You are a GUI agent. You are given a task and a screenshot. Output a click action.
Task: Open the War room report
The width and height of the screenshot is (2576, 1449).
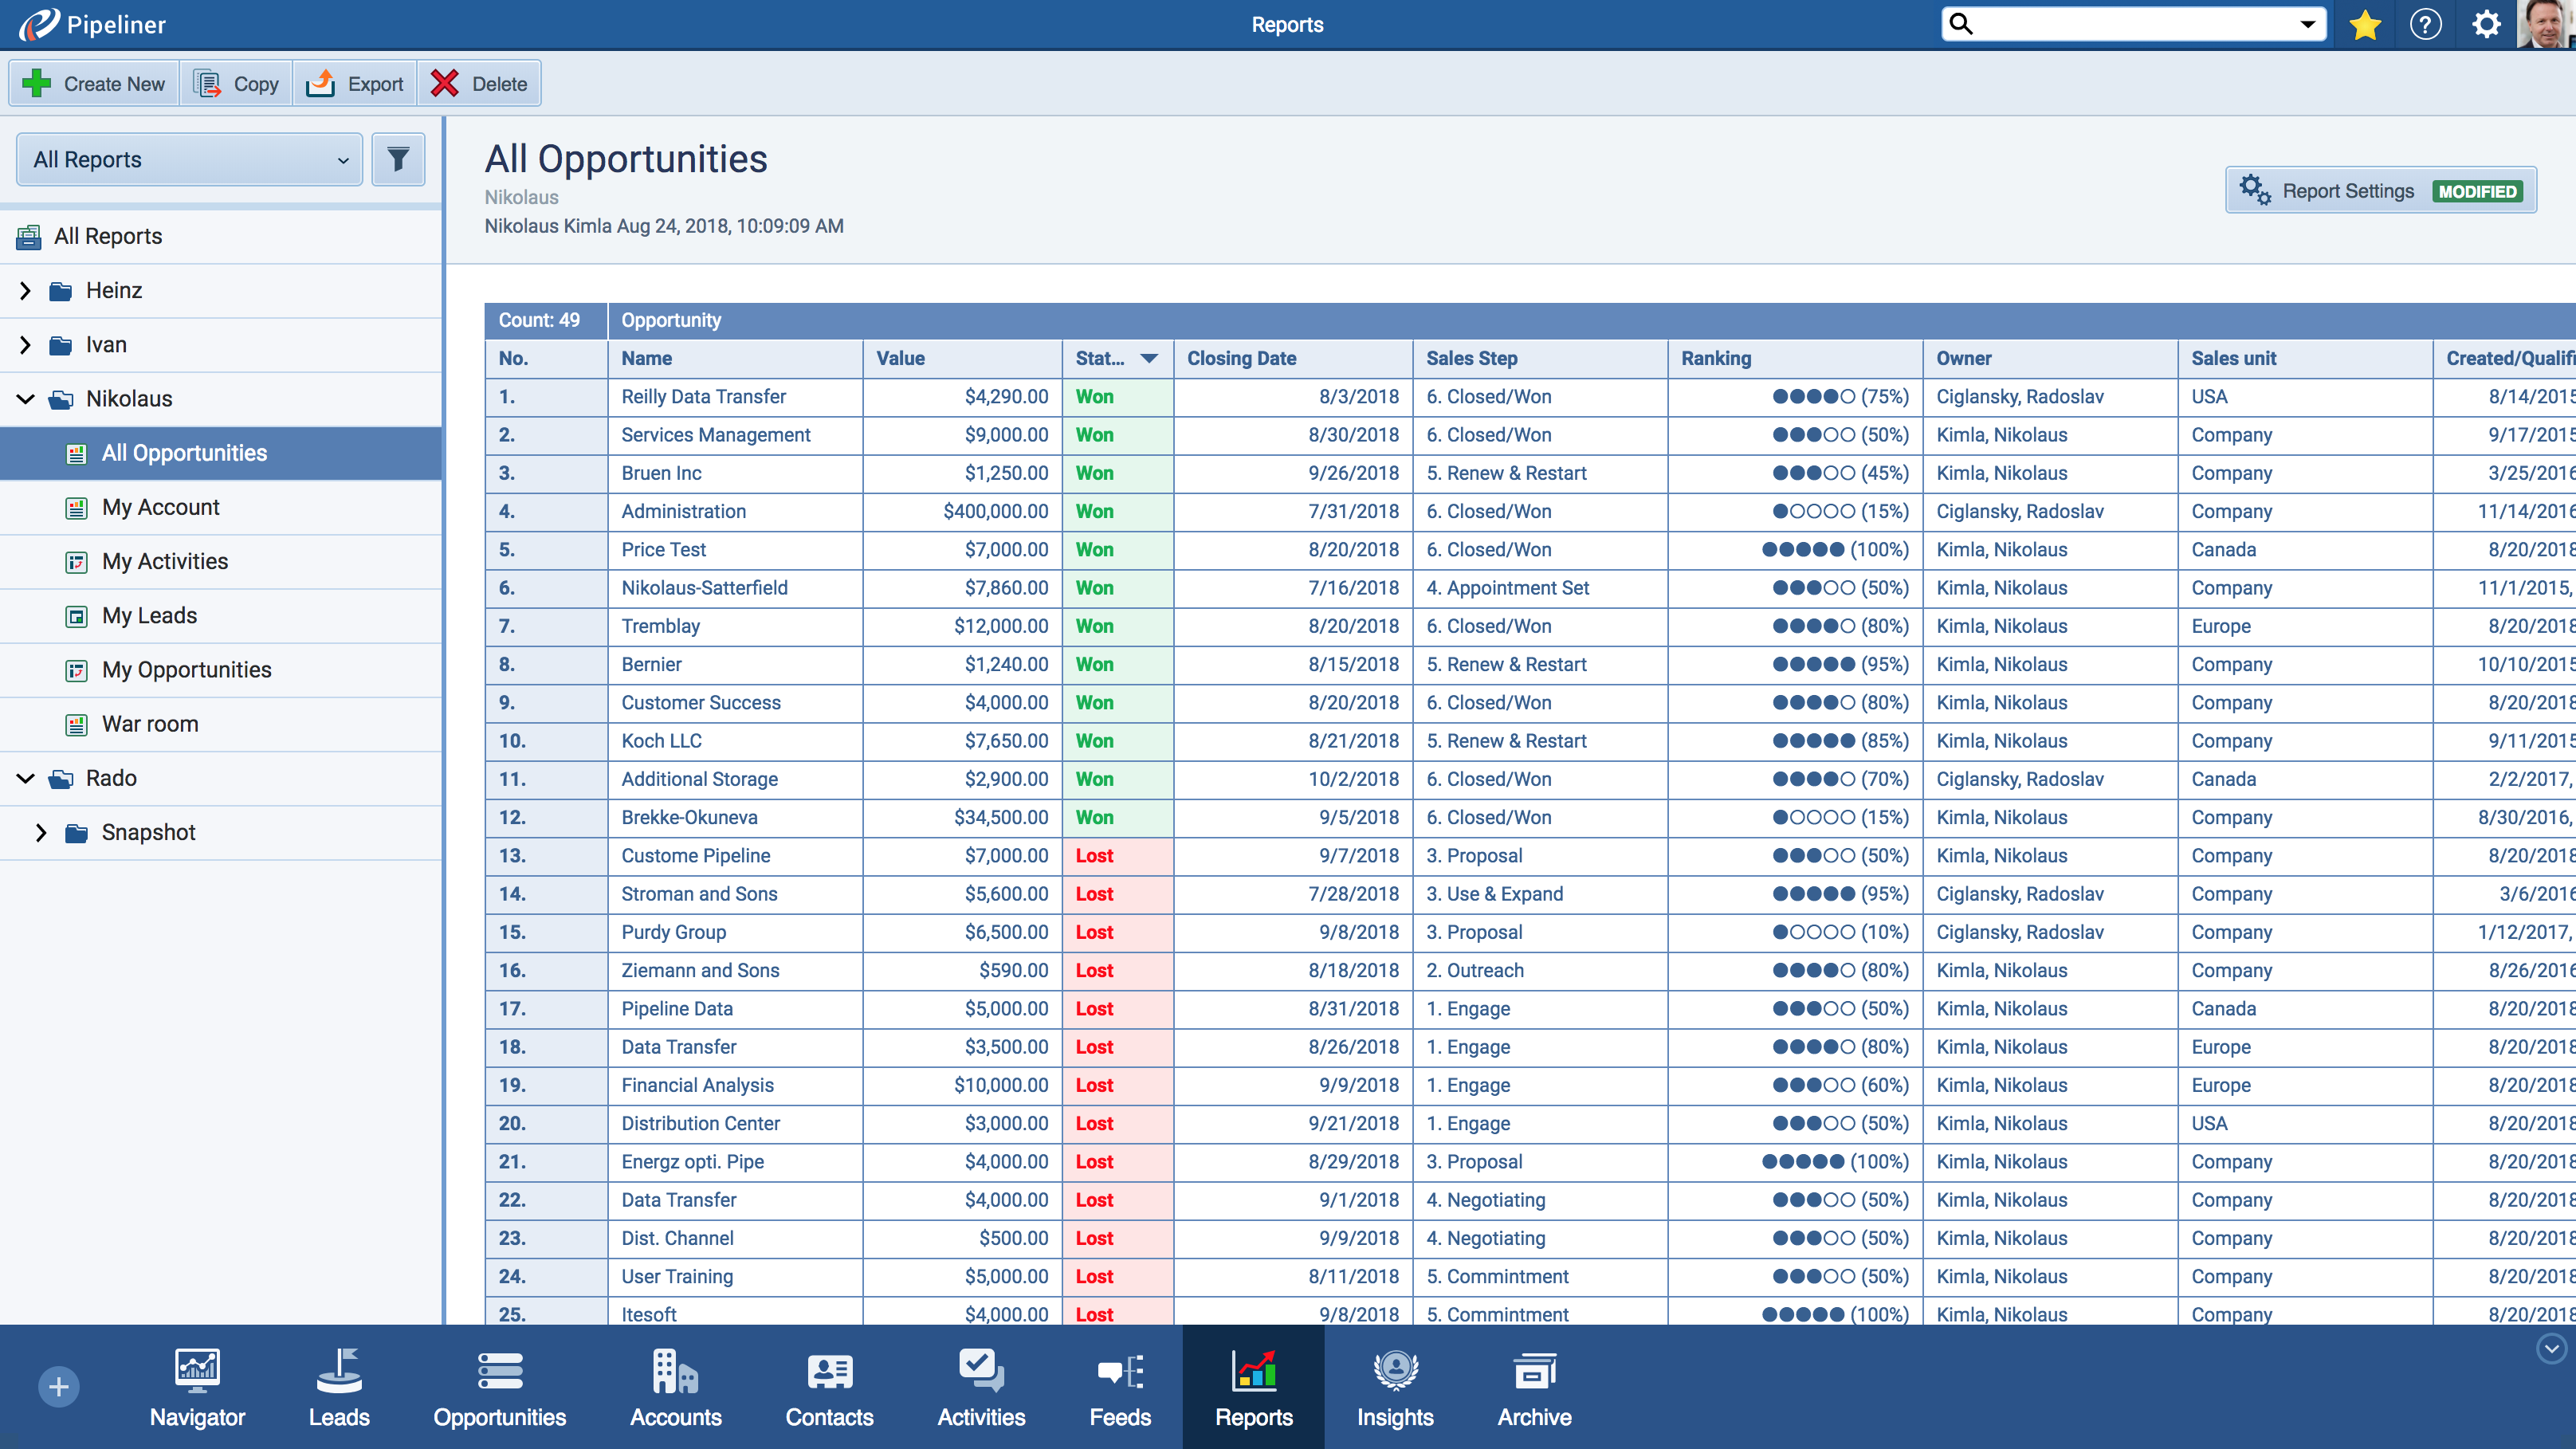click(x=150, y=724)
